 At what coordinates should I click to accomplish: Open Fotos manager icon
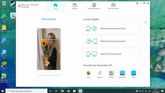point(89,74)
